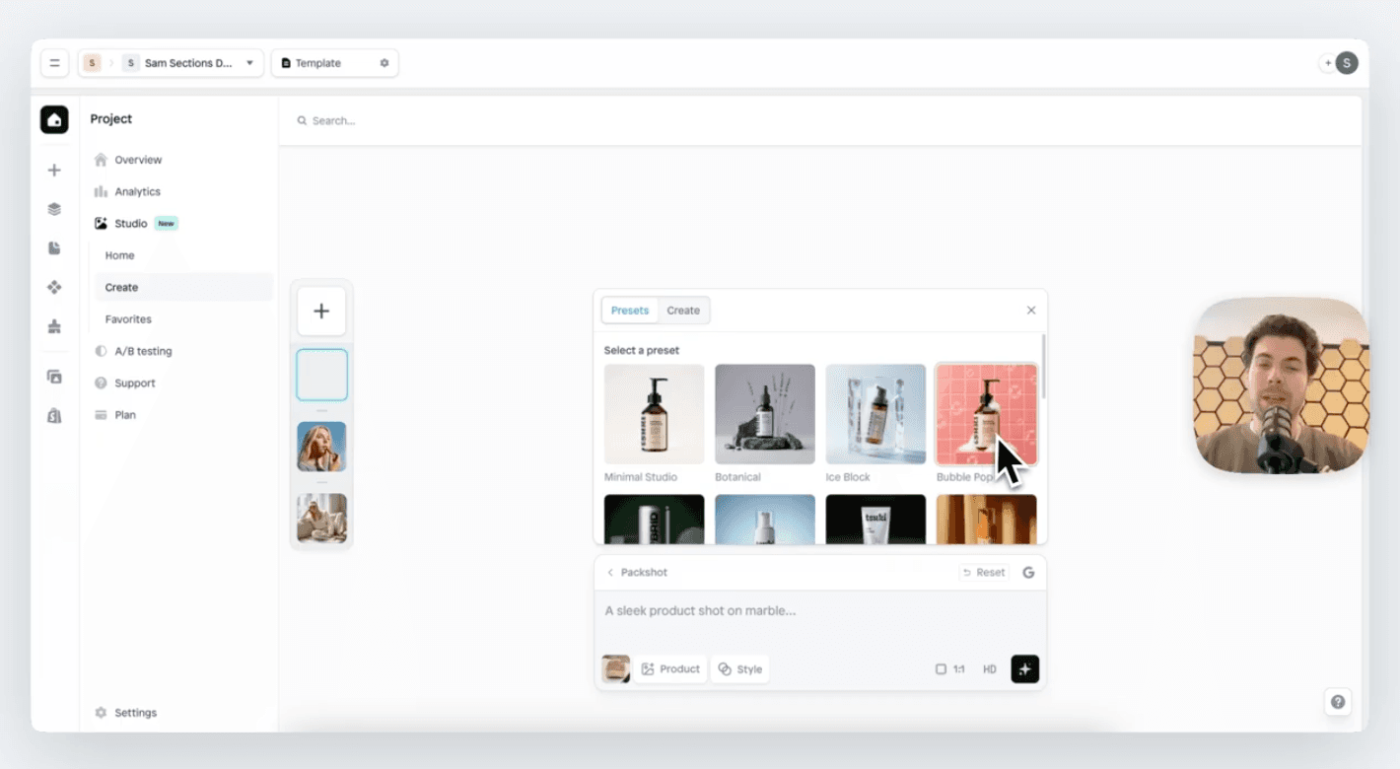Open Favorites under Studio

(x=128, y=319)
